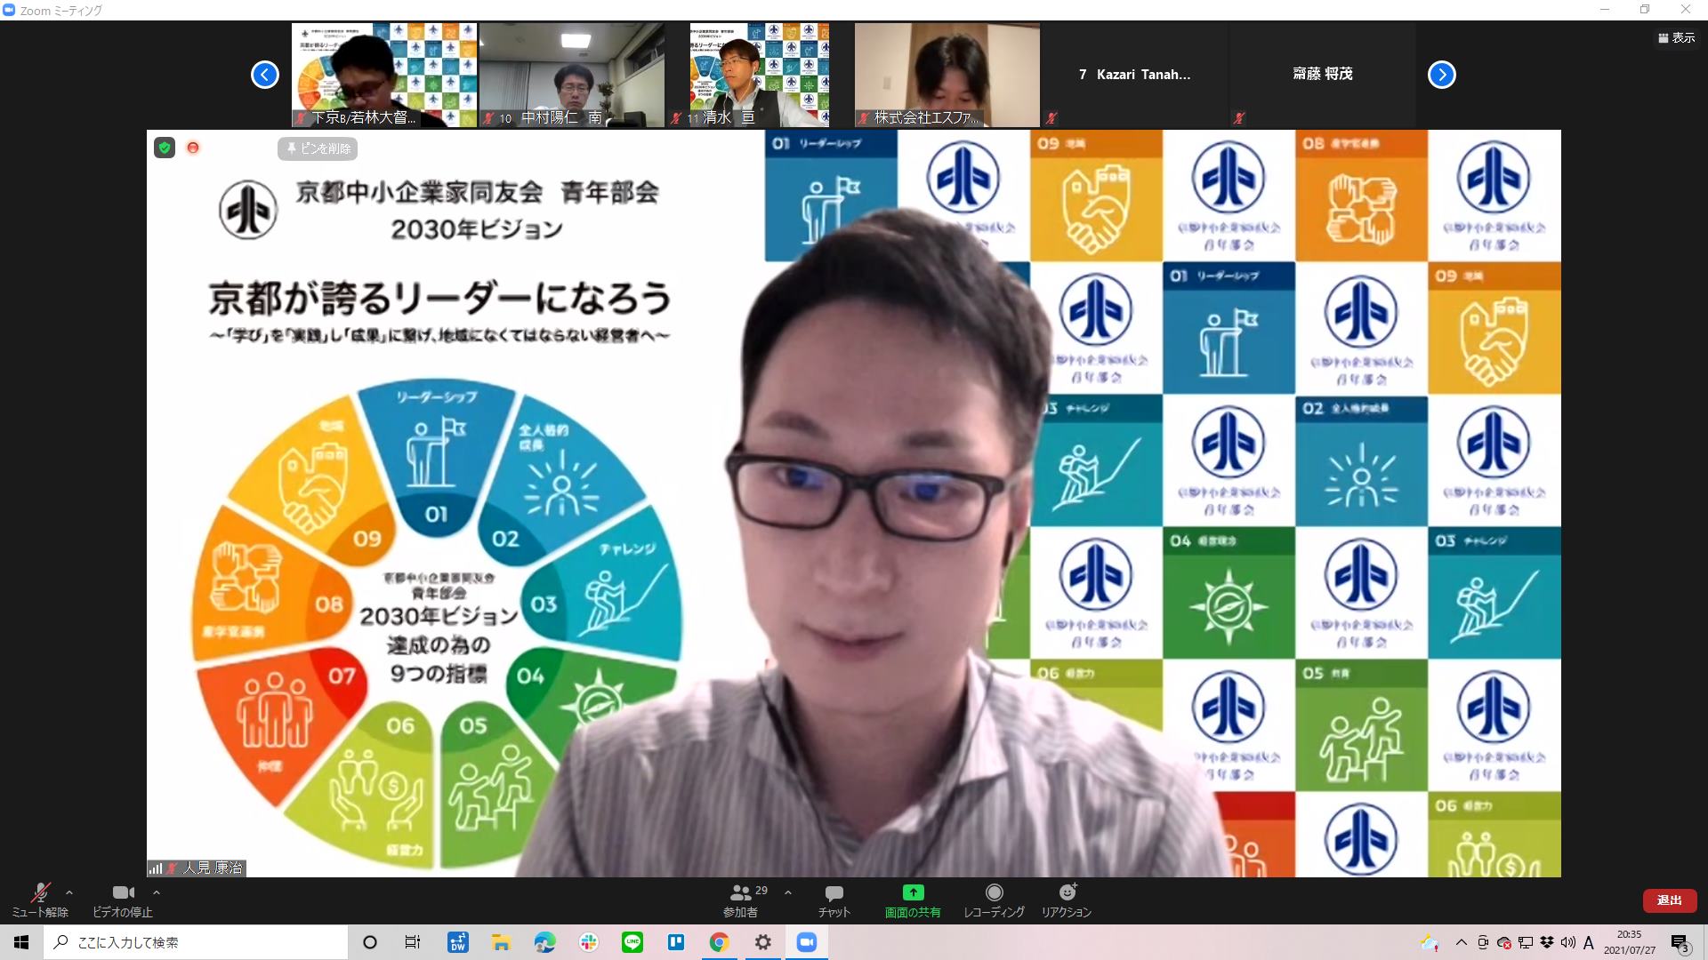
Task: Open the Windows Start menu
Action: 21,942
